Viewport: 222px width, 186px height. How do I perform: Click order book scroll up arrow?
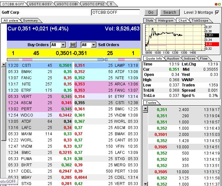[4, 65]
